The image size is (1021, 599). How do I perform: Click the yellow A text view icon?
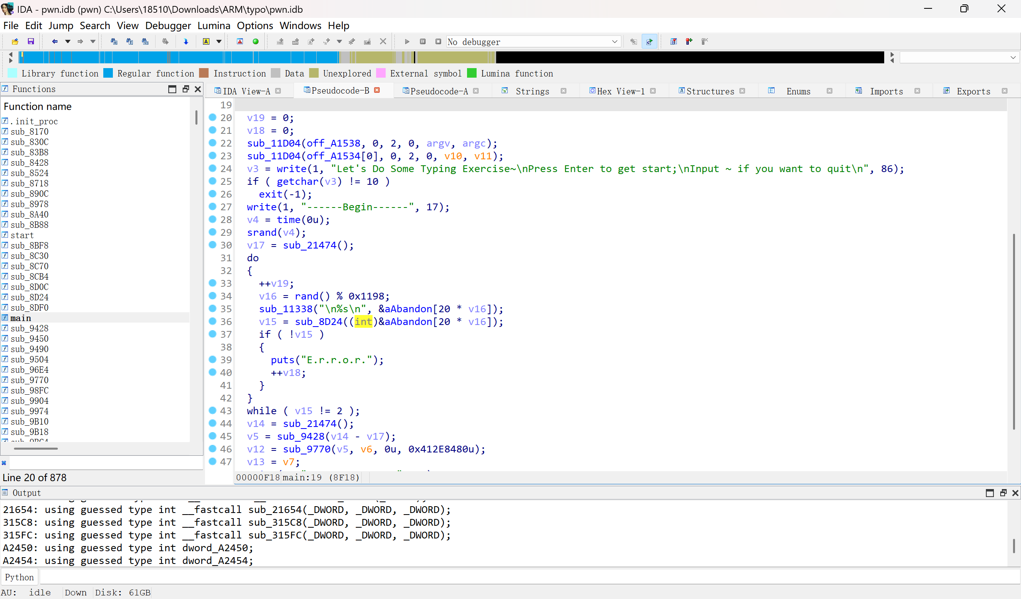click(x=206, y=41)
